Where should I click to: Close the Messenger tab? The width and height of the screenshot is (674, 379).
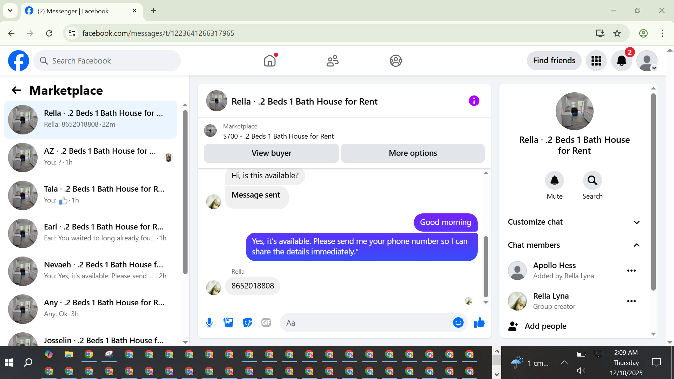coord(135,11)
